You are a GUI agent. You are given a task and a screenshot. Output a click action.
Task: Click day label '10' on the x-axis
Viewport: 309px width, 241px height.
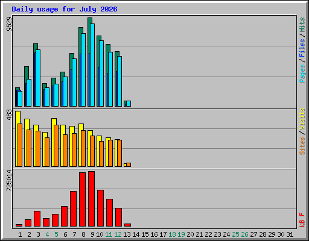pyautogui.click(x=100, y=234)
